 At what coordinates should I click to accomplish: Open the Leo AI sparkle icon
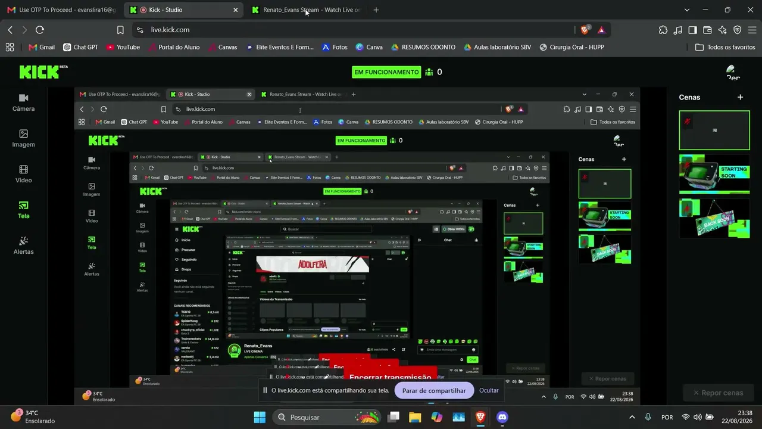click(723, 30)
